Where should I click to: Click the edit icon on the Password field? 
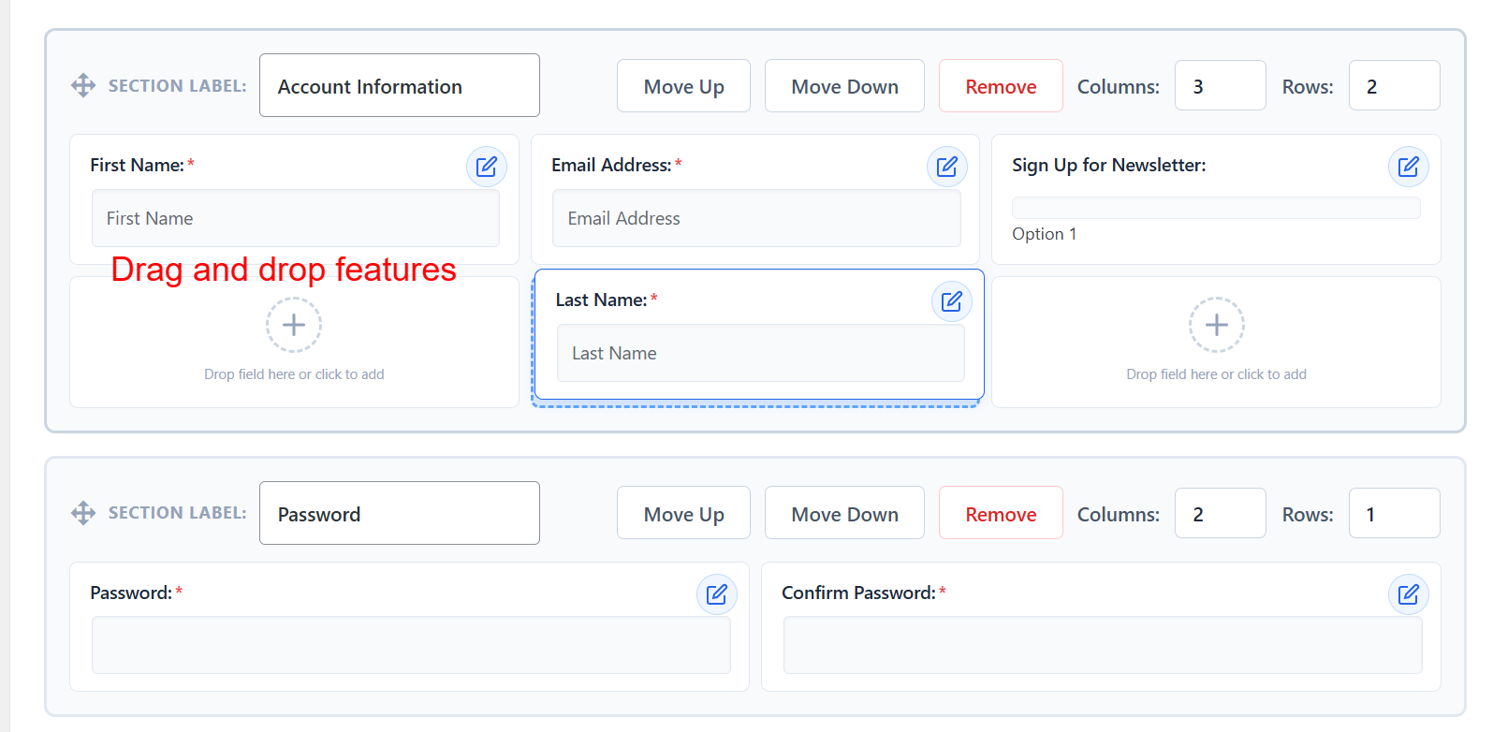coord(717,594)
